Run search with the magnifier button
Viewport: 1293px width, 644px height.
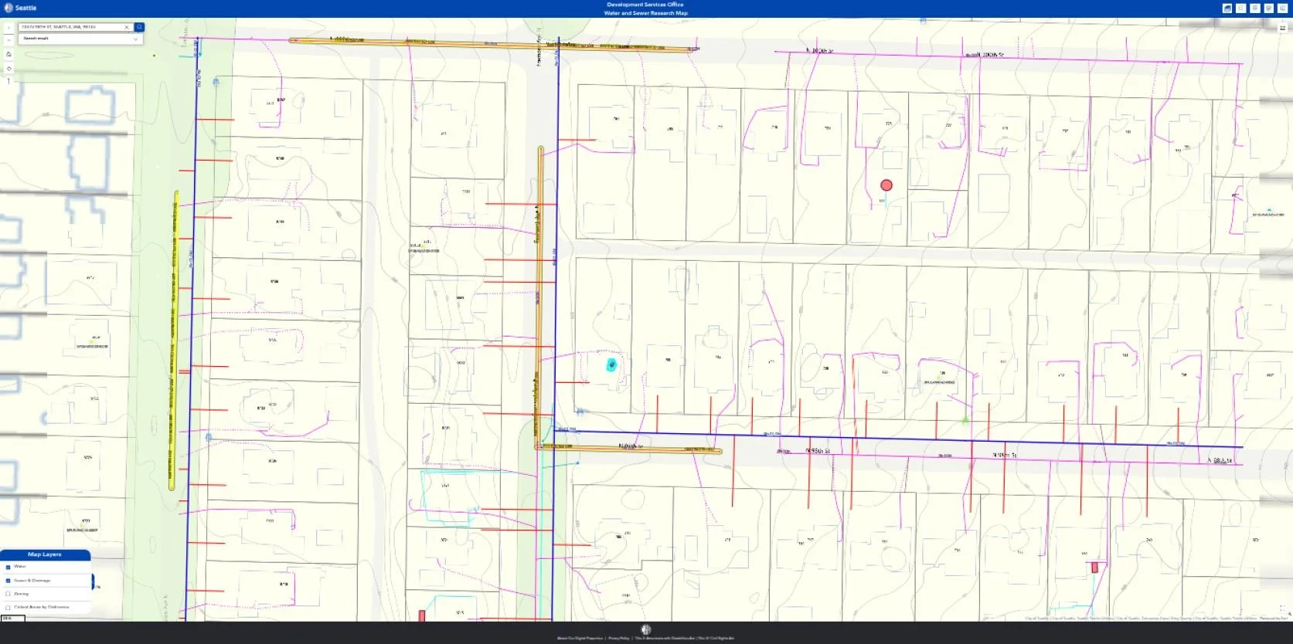click(x=139, y=27)
